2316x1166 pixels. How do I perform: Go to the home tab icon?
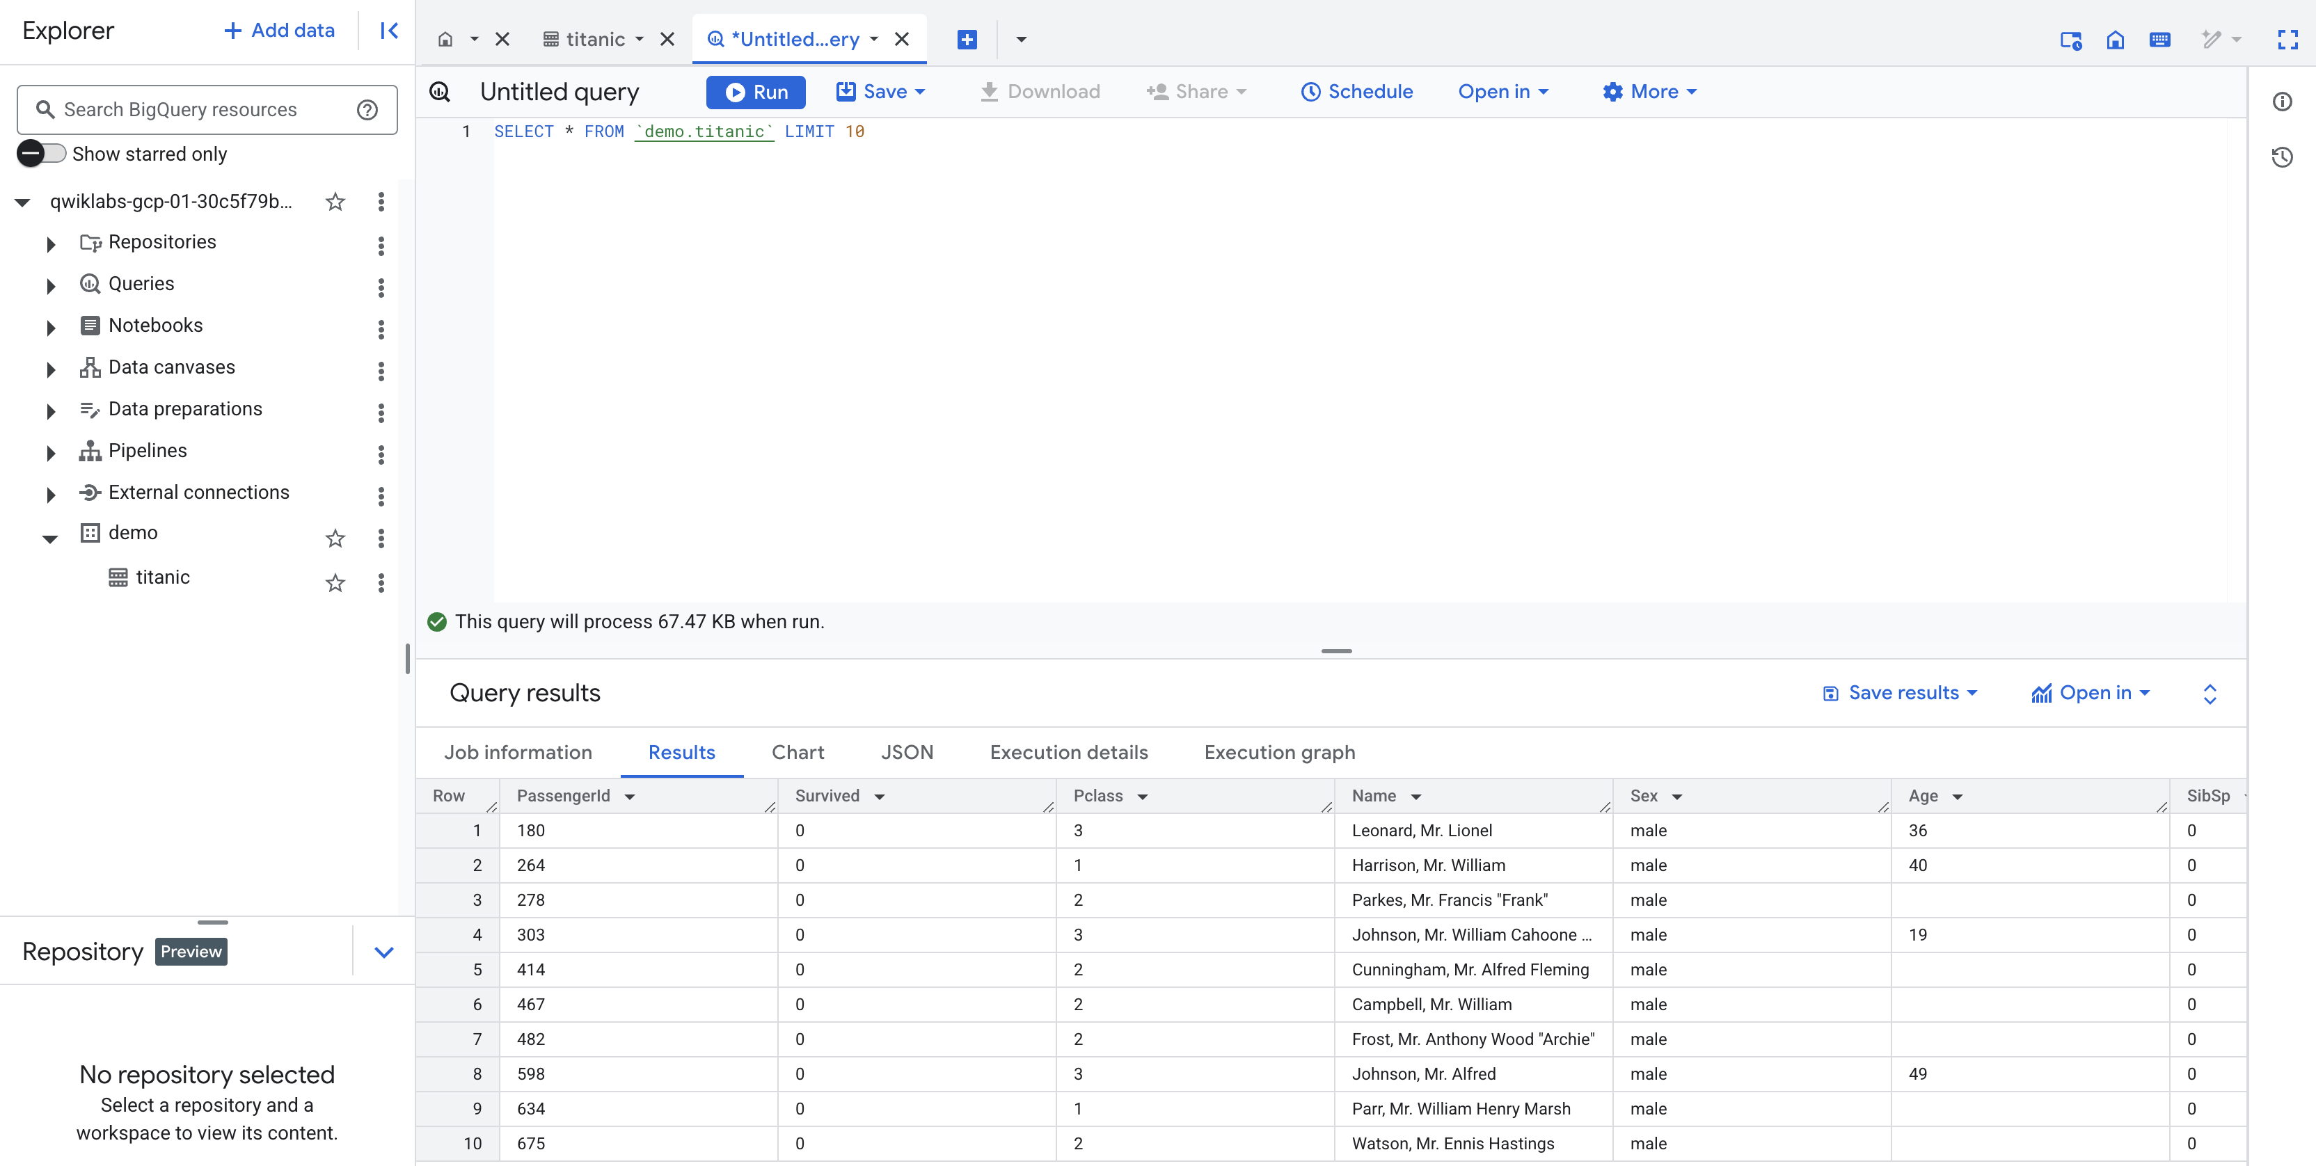[x=445, y=40]
